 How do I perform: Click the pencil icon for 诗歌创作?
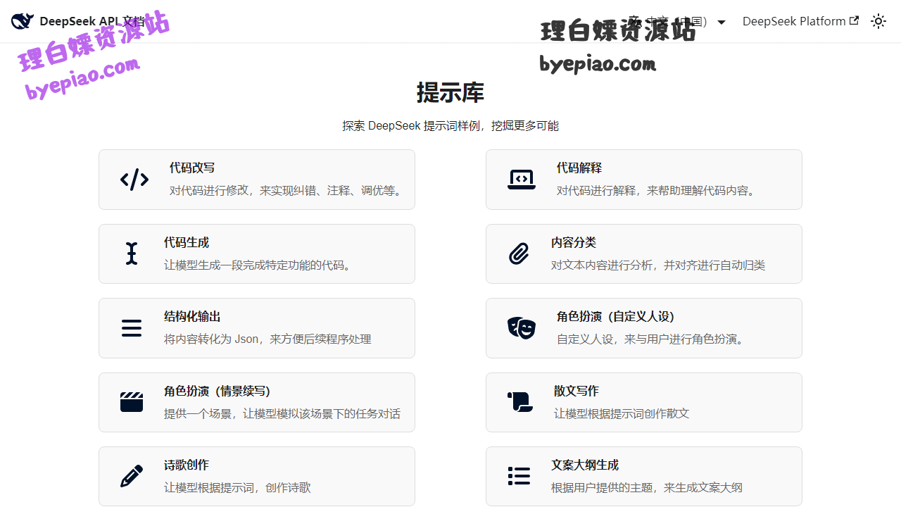point(132,476)
